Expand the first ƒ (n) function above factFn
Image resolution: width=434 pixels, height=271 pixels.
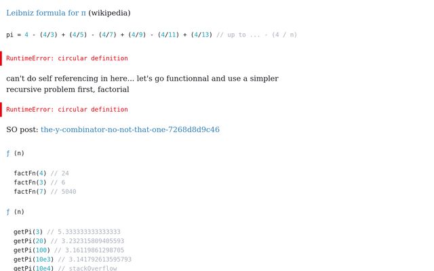15,153
